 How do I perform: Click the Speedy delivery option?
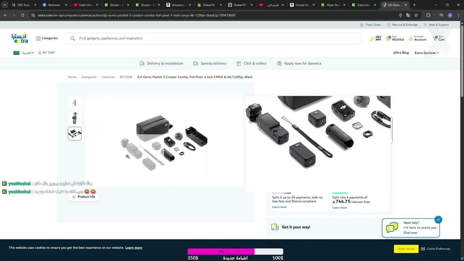[210, 63]
